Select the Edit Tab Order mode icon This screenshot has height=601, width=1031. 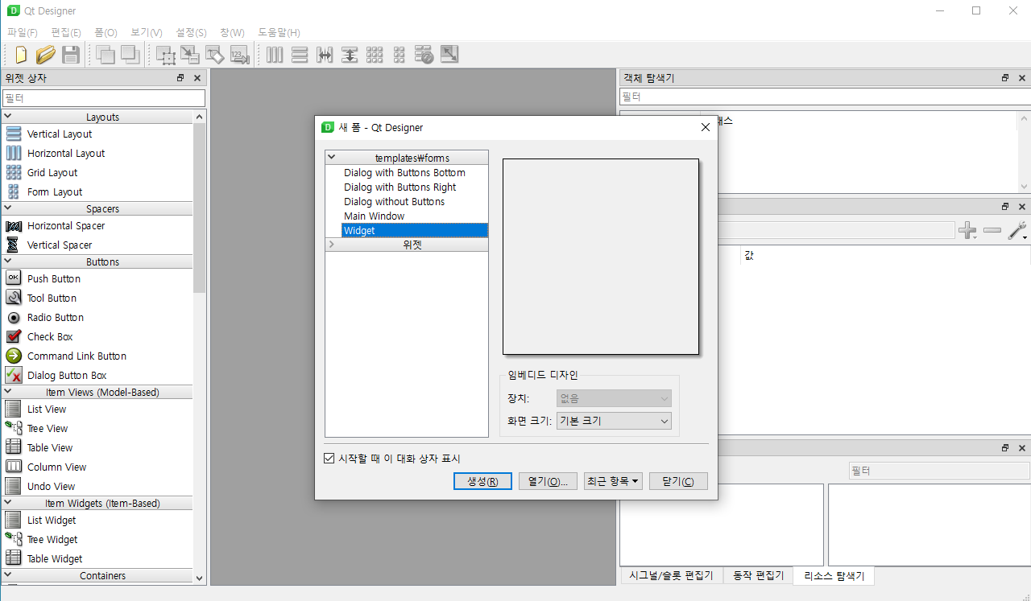coord(240,55)
